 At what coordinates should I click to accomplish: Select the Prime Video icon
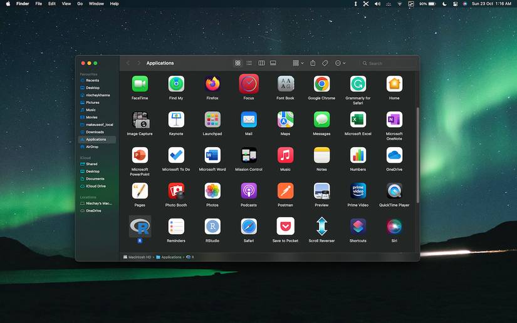coord(358,191)
